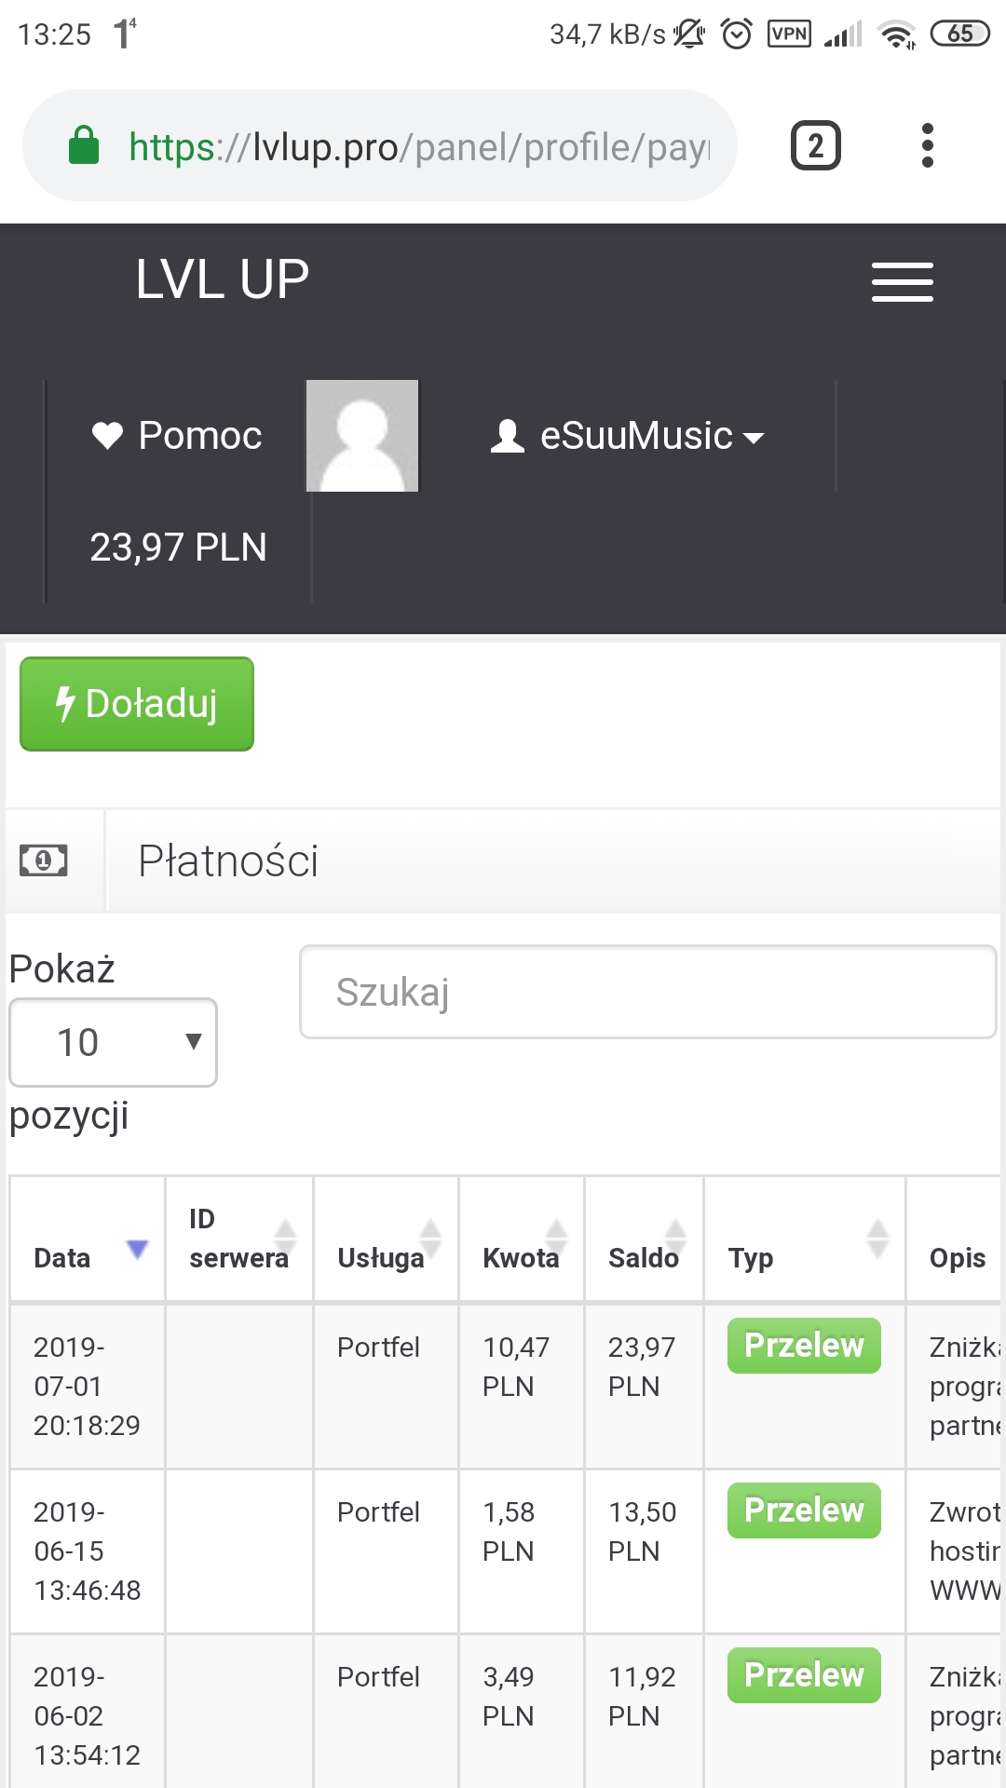The width and height of the screenshot is (1006, 1788).
Task: Open Chrome's three-dot overflow menu
Action: pos(927,146)
